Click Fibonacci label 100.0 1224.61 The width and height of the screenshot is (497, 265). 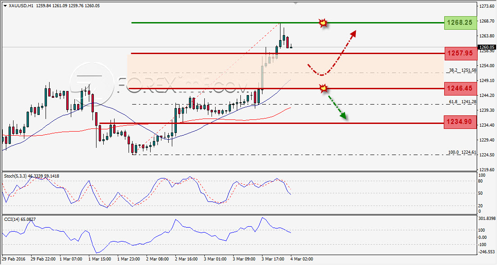tap(462, 152)
